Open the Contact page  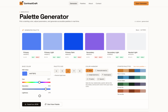[x=99, y=3]
